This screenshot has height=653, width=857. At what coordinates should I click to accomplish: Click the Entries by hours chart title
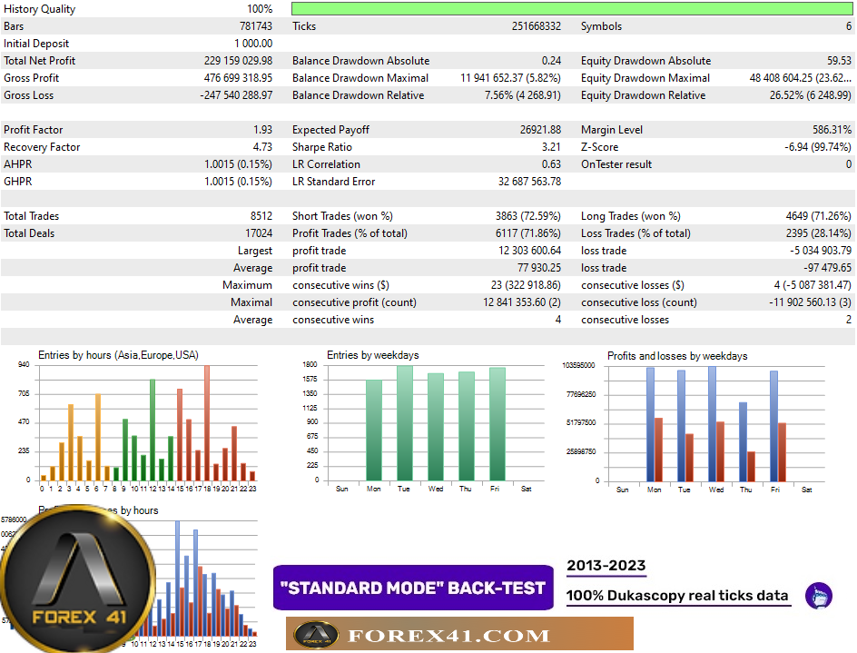pos(118,355)
